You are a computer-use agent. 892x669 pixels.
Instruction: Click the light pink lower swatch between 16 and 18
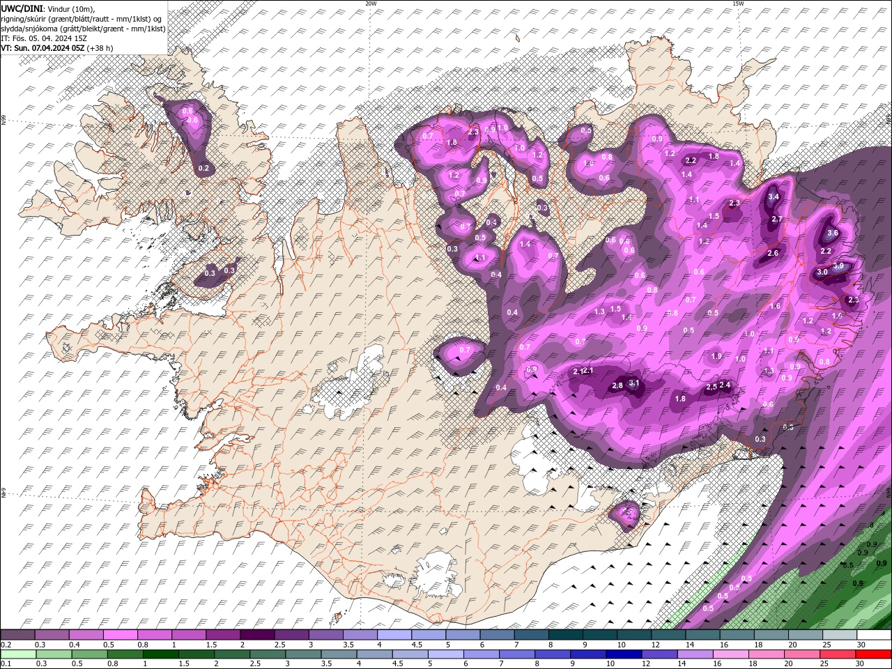click(731, 654)
